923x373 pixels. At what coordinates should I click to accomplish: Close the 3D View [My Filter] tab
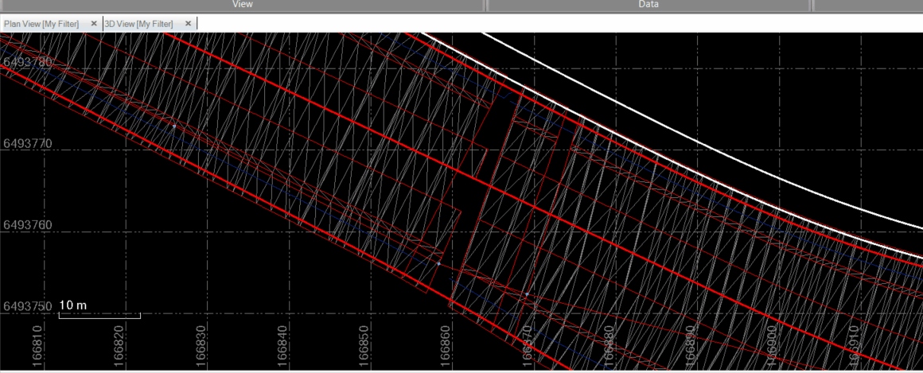[188, 24]
